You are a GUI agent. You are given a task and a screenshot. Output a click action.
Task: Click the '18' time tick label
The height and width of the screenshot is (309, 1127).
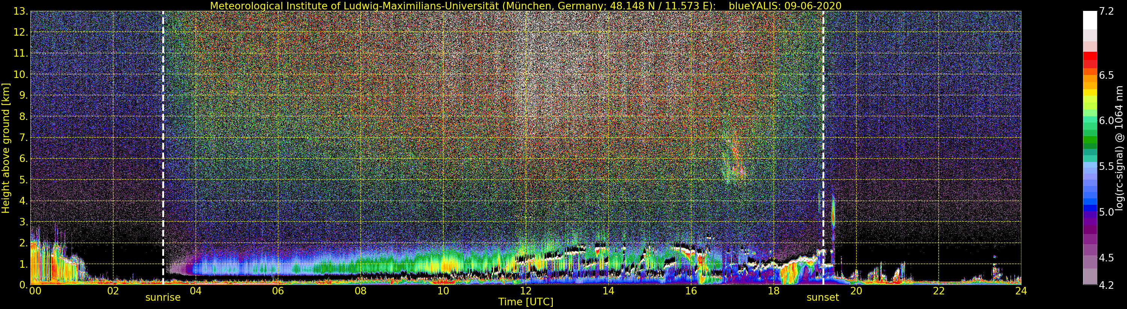774,291
